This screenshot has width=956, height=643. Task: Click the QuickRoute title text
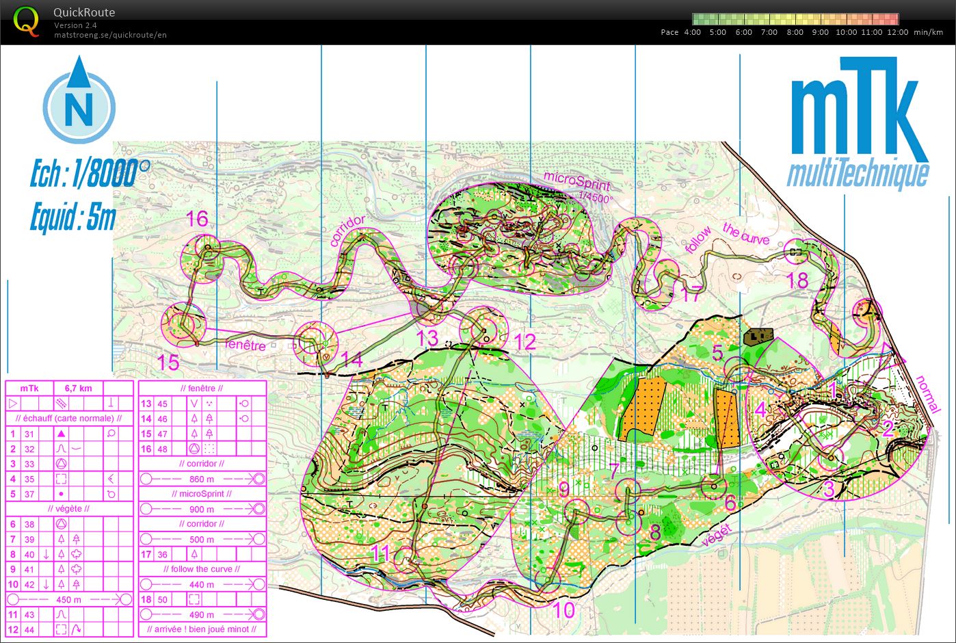84,12
